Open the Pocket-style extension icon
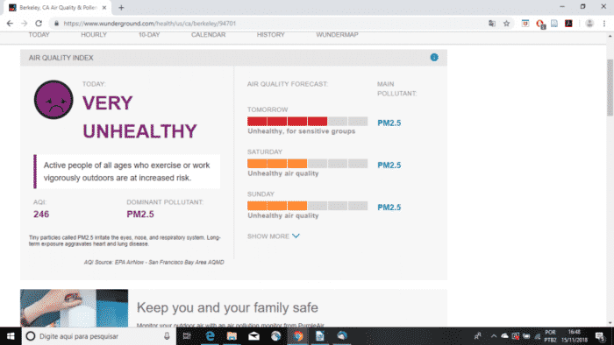Screen dimensions: 614x345 click(525, 24)
